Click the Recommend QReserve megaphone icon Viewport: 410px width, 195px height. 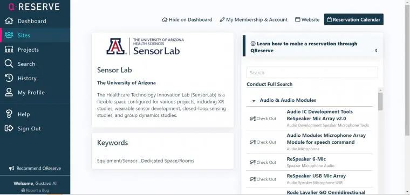click(11, 169)
